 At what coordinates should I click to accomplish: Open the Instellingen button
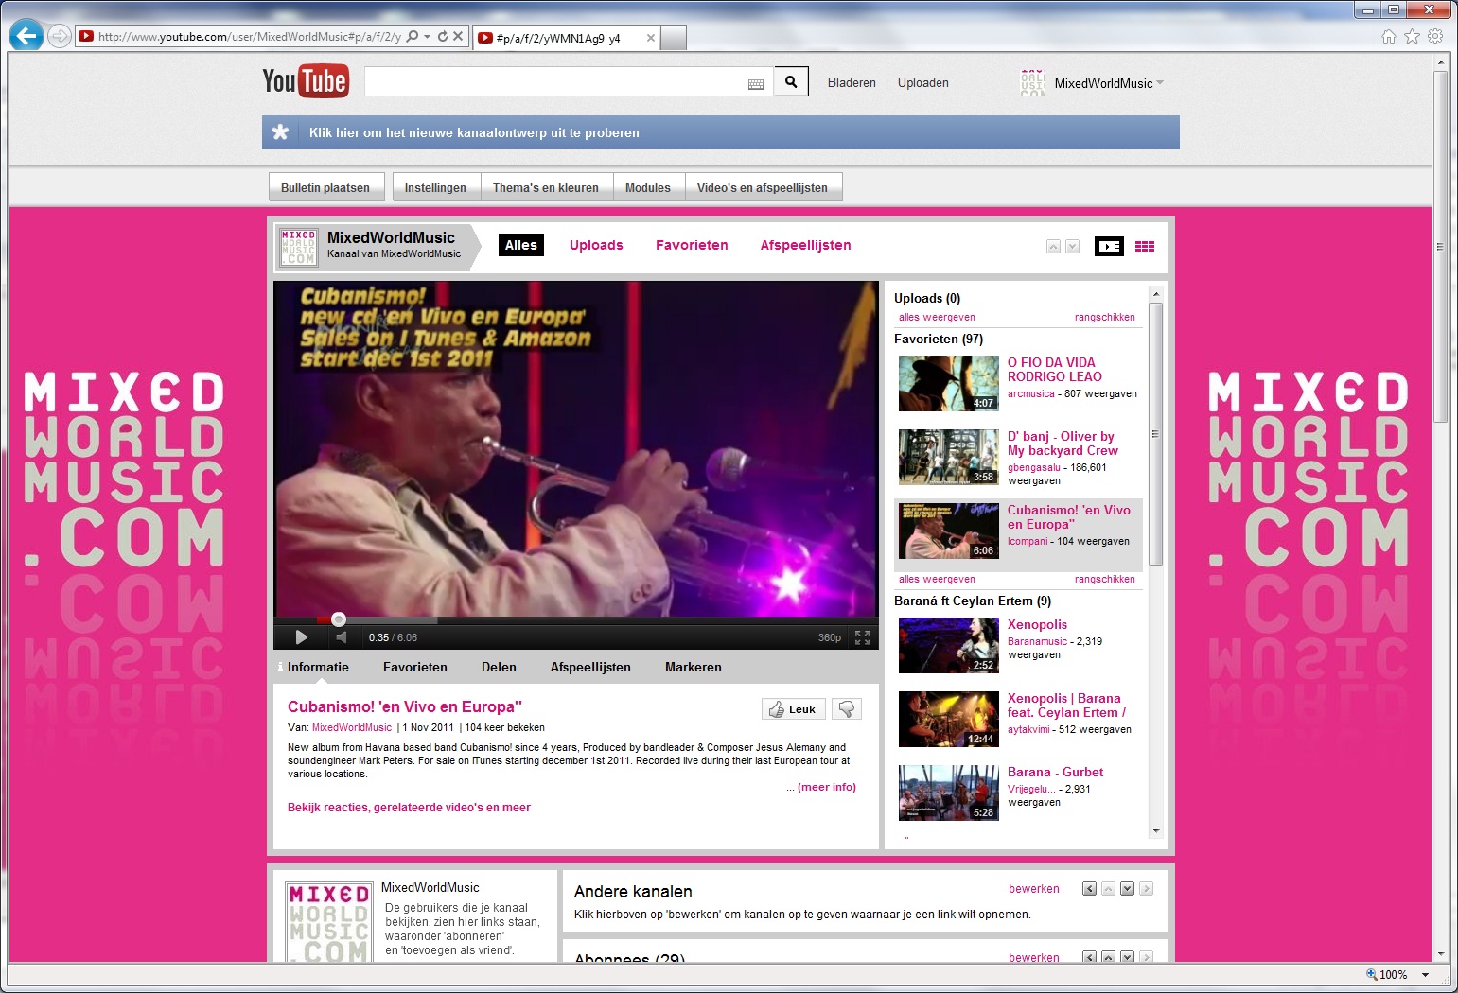[x=435, y=187]
